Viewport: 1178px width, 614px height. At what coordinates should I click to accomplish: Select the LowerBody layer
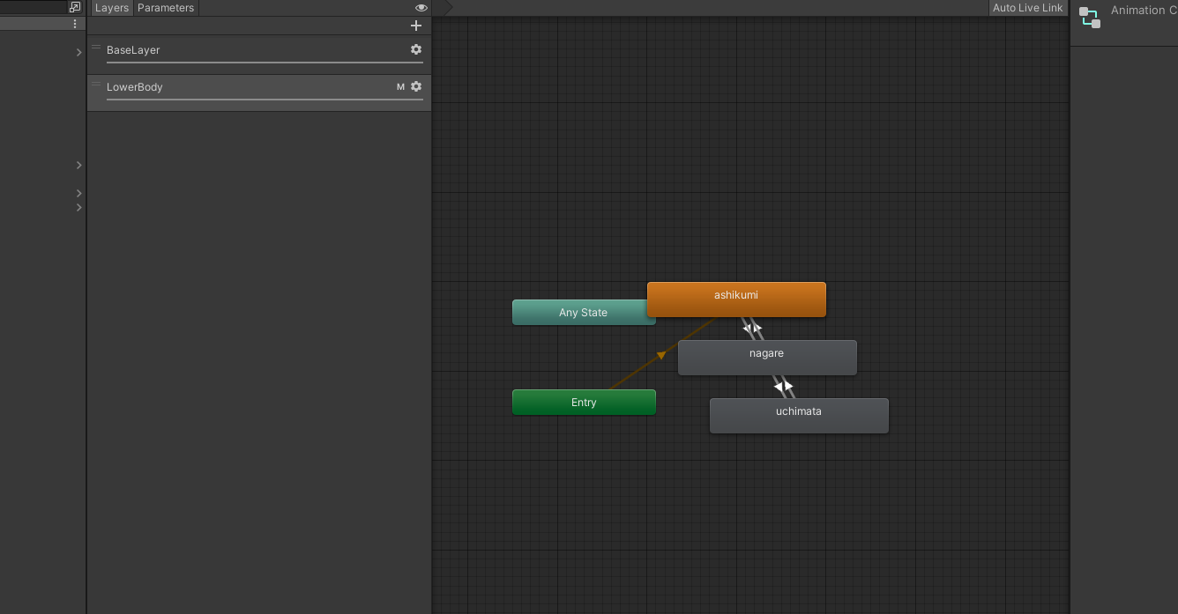point(259,92)
